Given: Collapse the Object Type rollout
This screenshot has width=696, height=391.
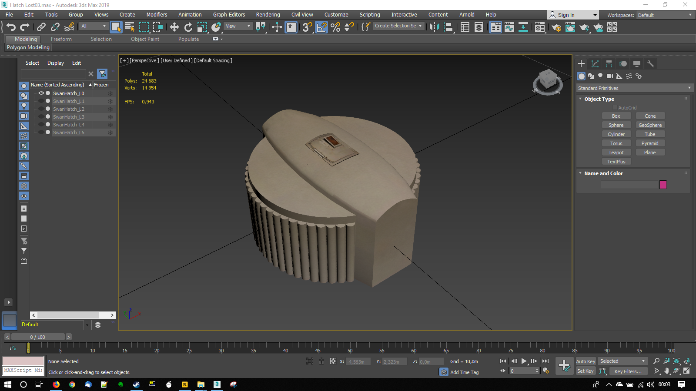Looking at the screenshot, I should (580, 99).
